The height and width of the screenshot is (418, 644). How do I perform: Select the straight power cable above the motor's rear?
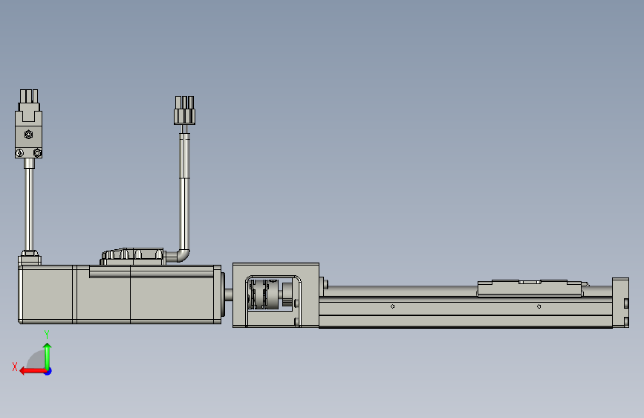(29, 208)
